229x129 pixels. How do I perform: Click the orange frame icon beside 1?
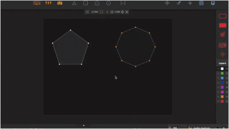pyautogui.click(x=102, y=12)
